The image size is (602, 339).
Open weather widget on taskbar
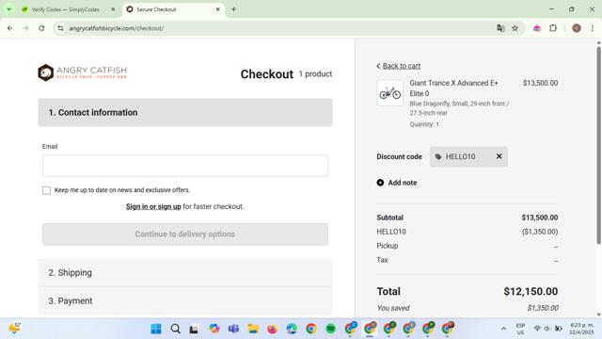point(15,329)
